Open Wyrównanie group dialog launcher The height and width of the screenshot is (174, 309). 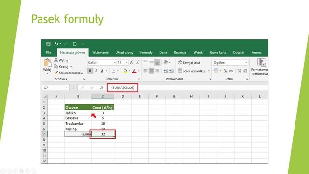210,79
